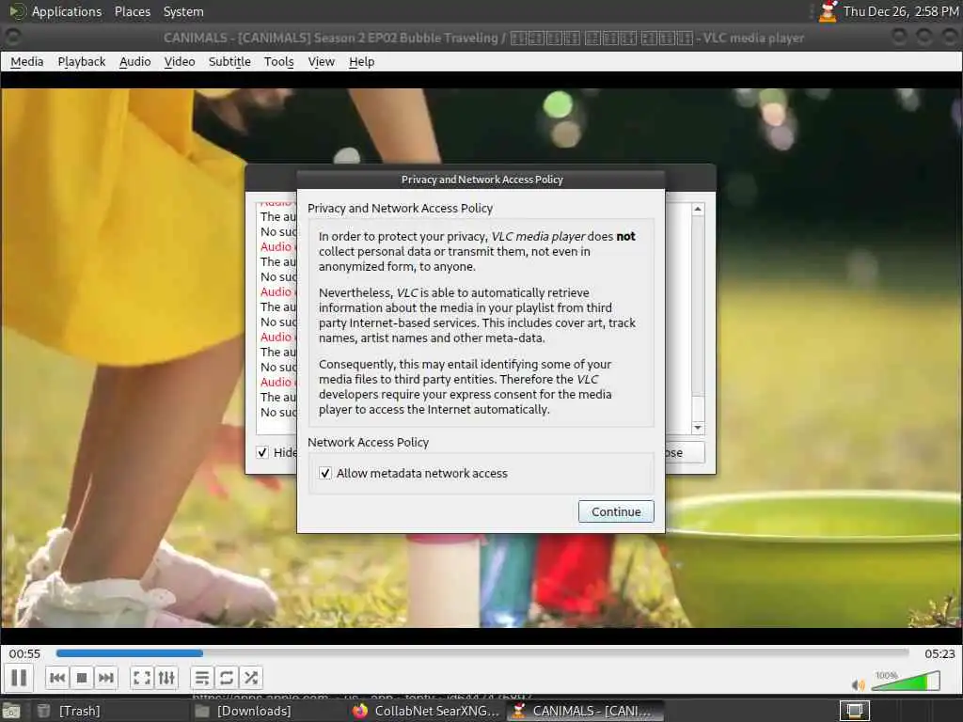Click elapsed time label 00:55
The image size is (963, 722).
(x=24, y=654)
